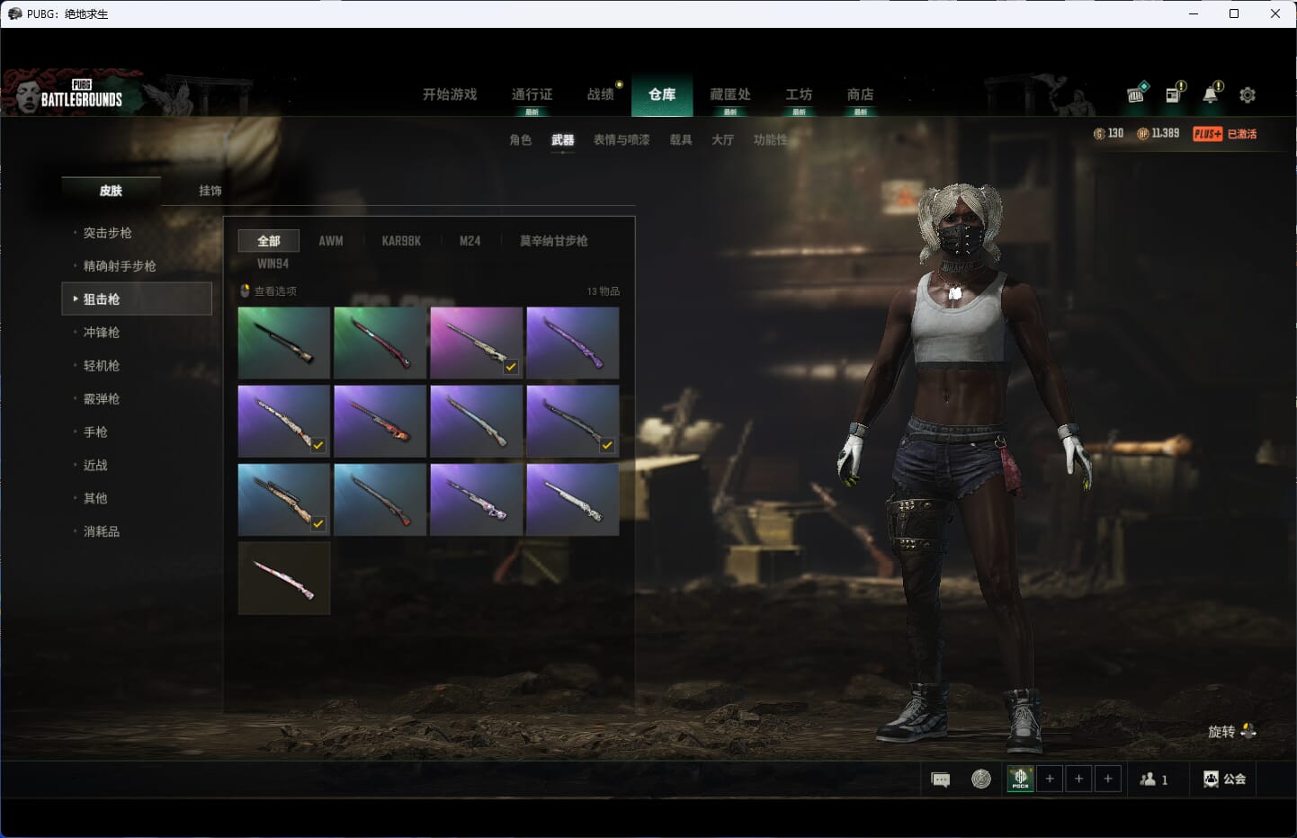Click the plus slot nearest the friends icon
The width and height of the screenshot is (1297, 838).
point(1108,779)
